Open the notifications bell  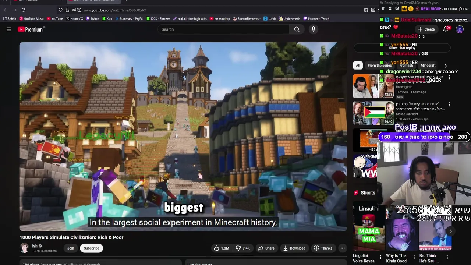click(446, 29)
